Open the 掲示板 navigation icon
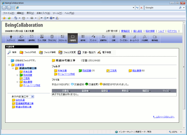187x135 pixels. [83, 38]
